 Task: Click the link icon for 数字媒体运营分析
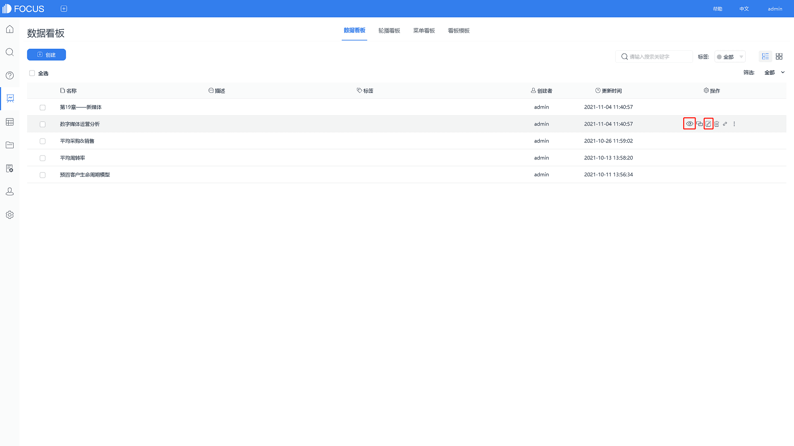pos(725,124)
